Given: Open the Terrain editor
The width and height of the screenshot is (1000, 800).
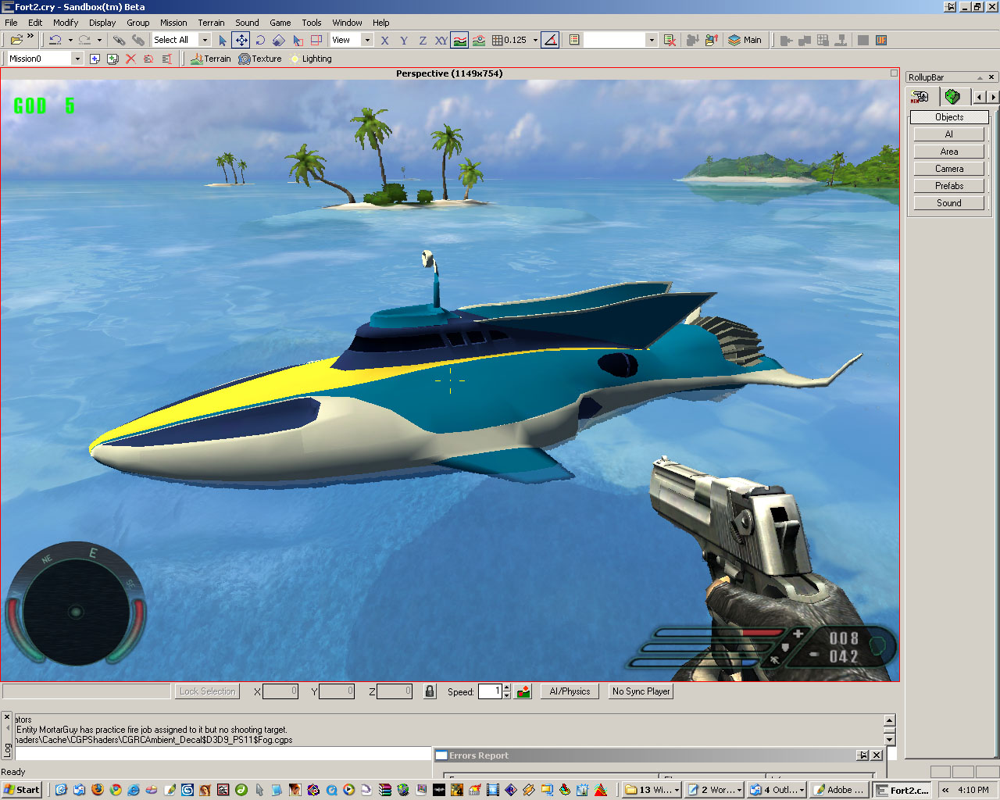Looking at the screenshot, I should pyautogui.click(x=211, y=59).
